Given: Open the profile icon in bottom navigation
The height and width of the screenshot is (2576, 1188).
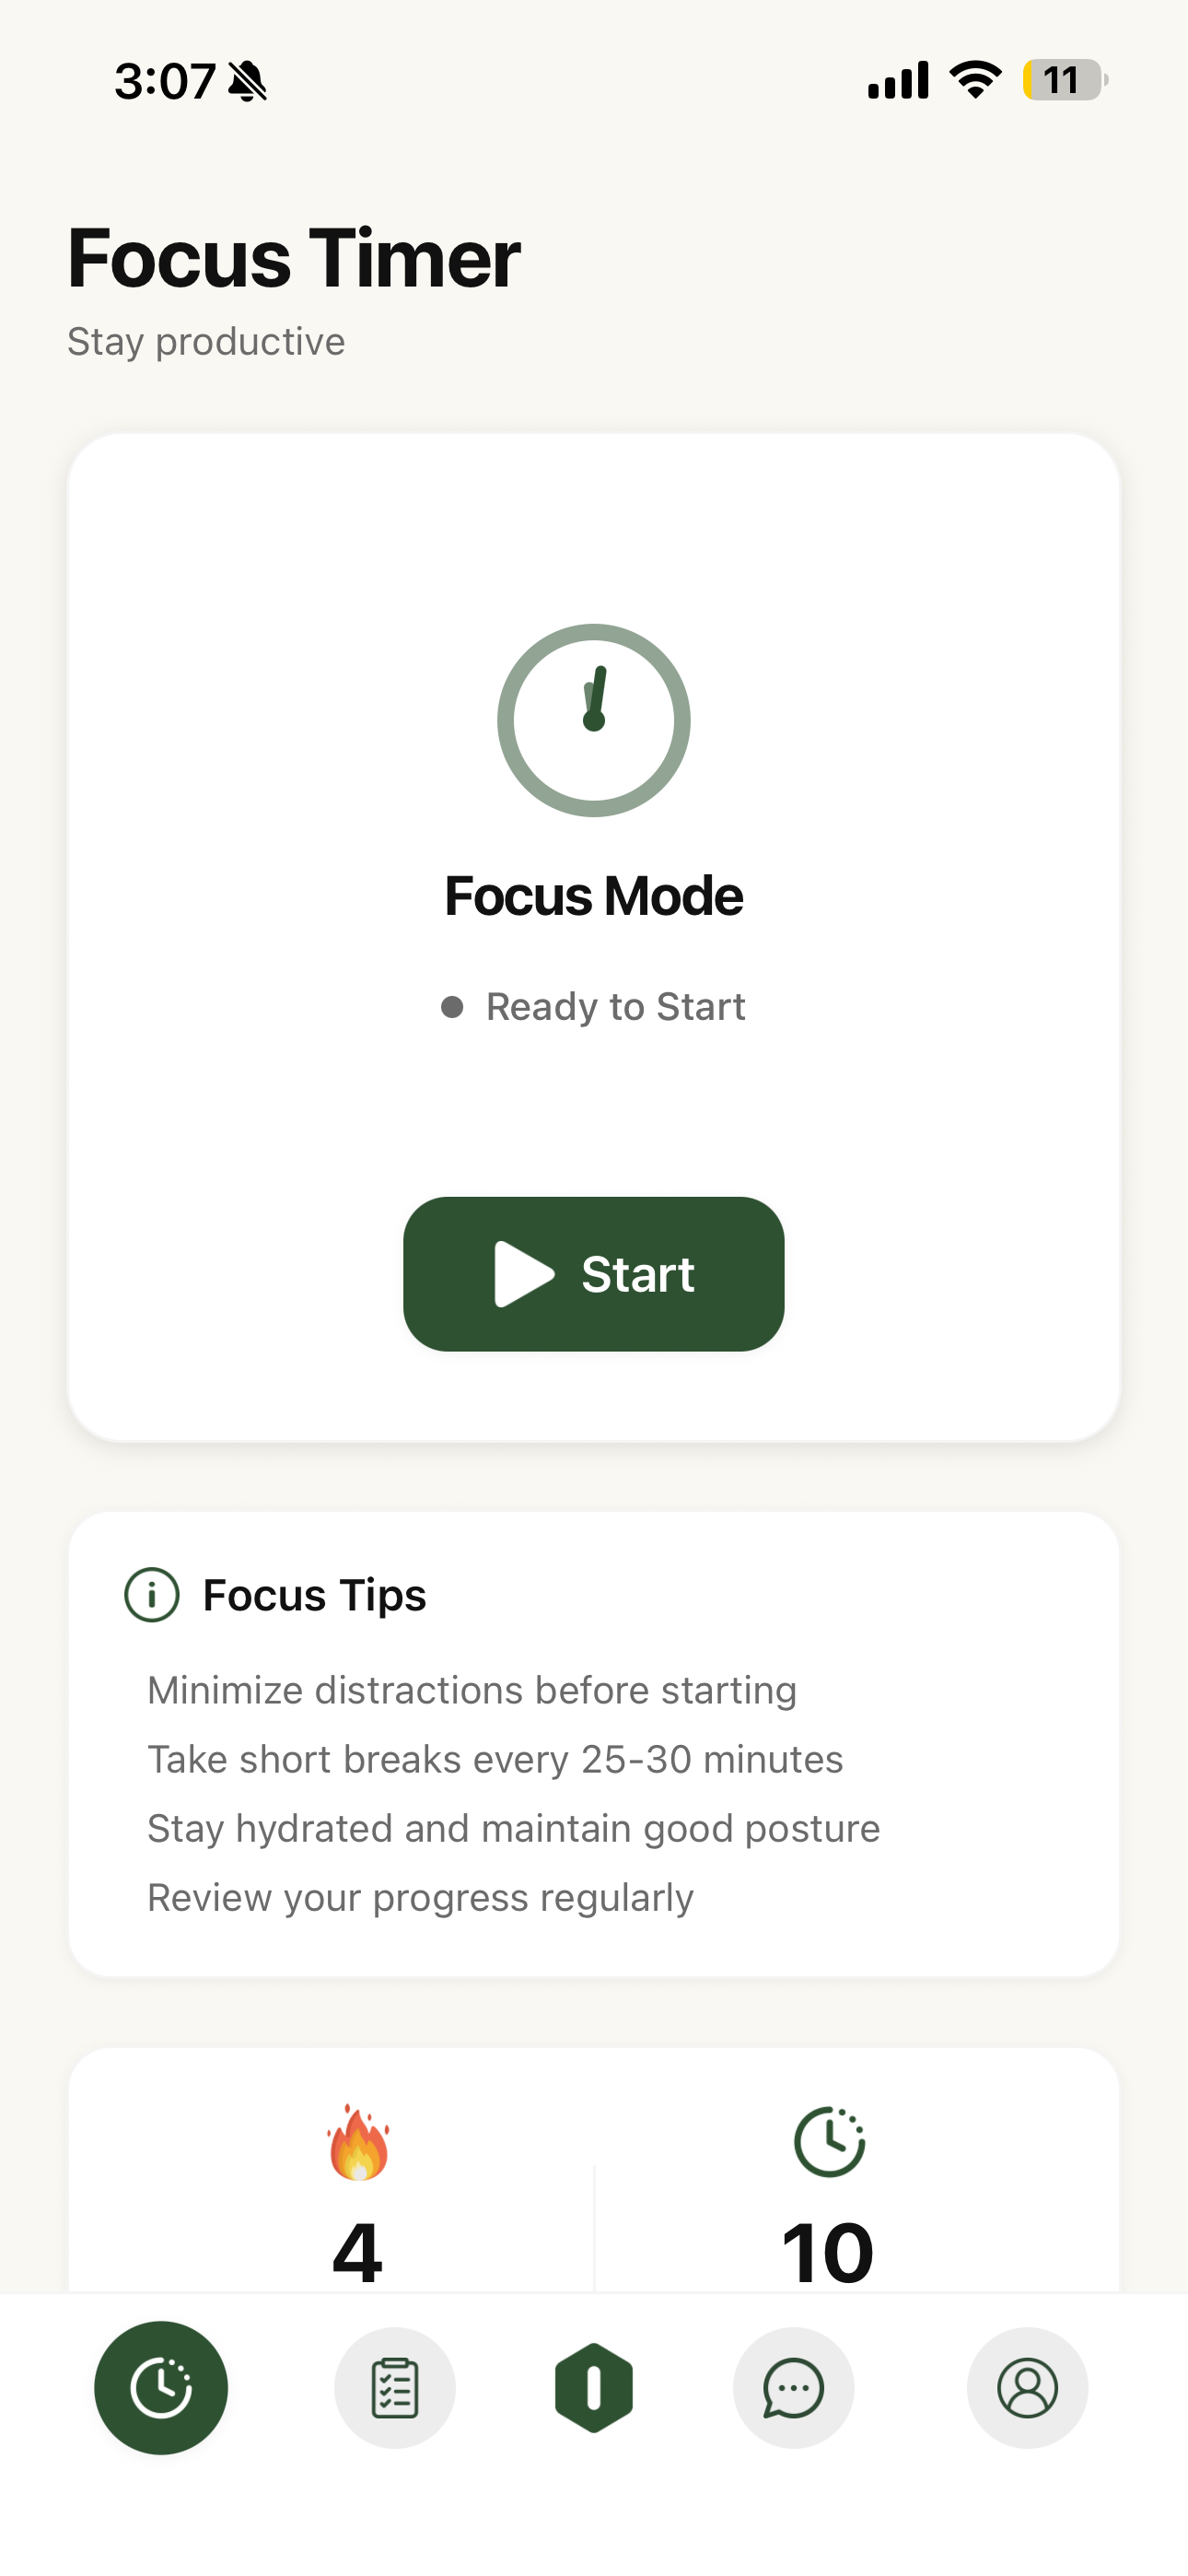Looking at the screenshot, I should point(1026,2388).
